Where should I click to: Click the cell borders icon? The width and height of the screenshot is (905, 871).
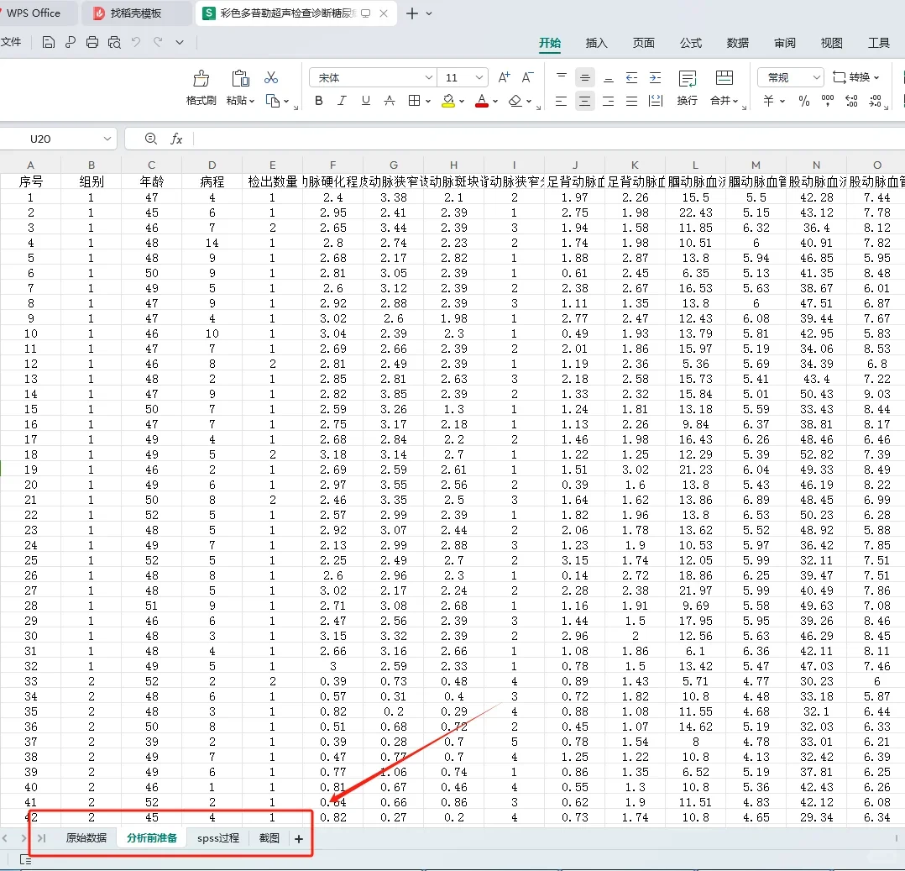[414, 101]
